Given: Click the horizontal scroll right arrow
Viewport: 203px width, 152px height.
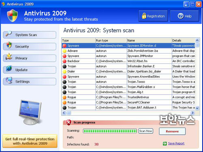Looking at the screenshot, I should pos(192,113).
